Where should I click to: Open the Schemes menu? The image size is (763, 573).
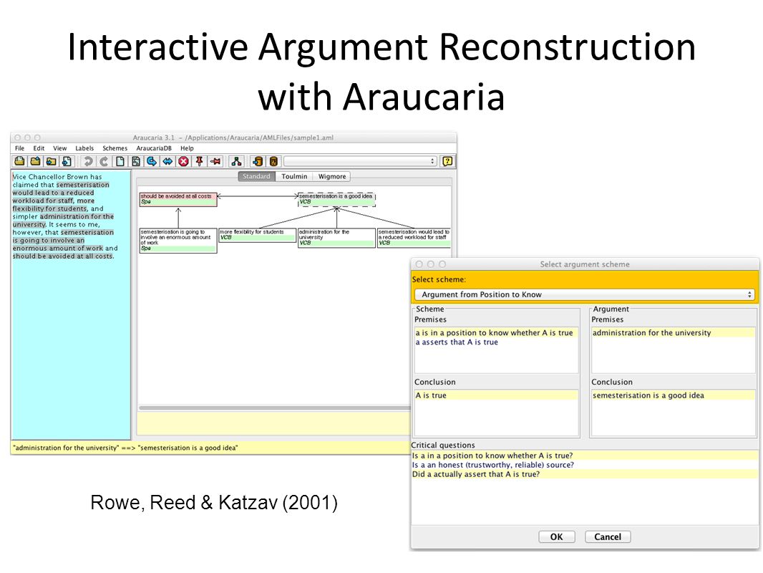115,148
